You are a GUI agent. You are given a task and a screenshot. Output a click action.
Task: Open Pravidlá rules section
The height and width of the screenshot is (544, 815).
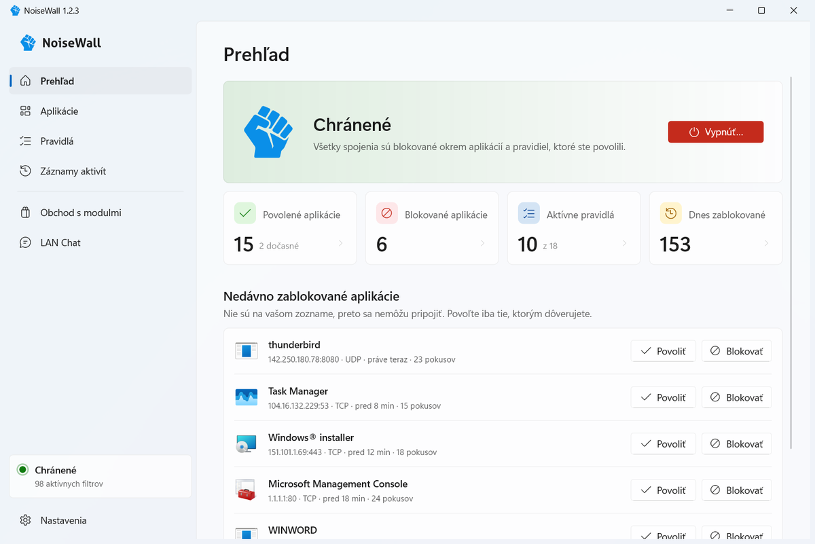click(101, 141)
